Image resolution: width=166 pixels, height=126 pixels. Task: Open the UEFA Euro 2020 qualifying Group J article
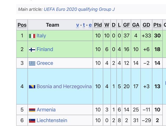pyautogui.click(x=79, y=9)
